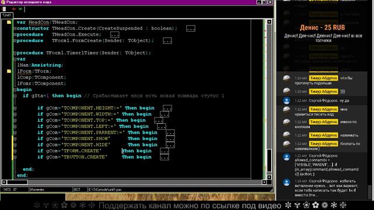Click the blue avatar beside 'избегать ветвления' message
374x210 pixels.
point(286,183)
